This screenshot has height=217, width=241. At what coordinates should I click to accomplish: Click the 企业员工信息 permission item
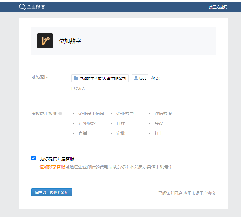point(91,114)
